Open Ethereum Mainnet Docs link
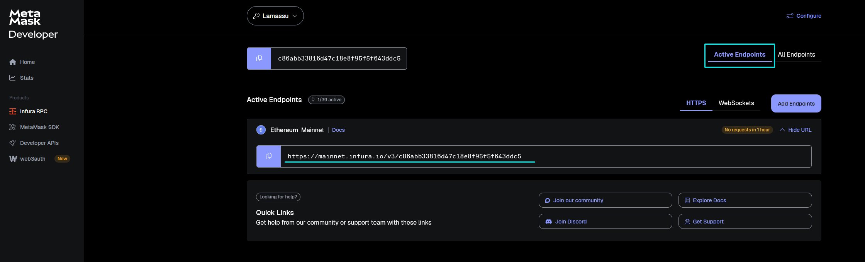Image resolution: width=865 pixels, height=262 pixels. (x=338, y=130)
